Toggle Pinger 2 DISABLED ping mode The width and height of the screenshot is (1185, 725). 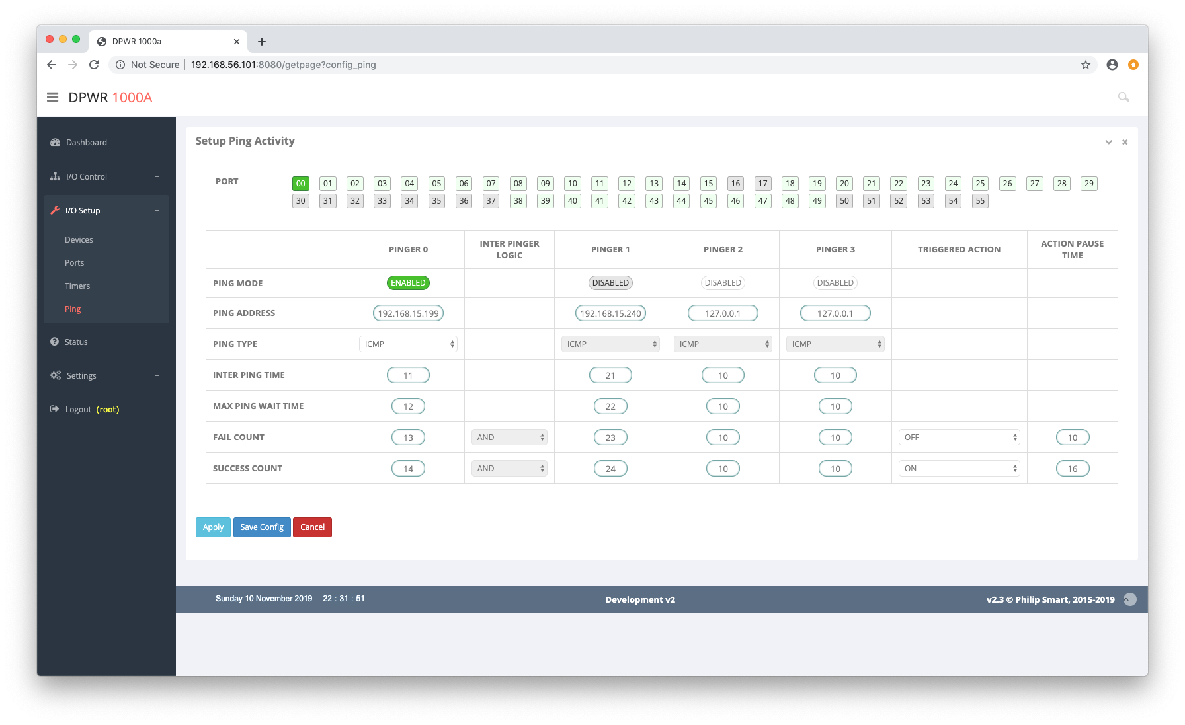723,283
